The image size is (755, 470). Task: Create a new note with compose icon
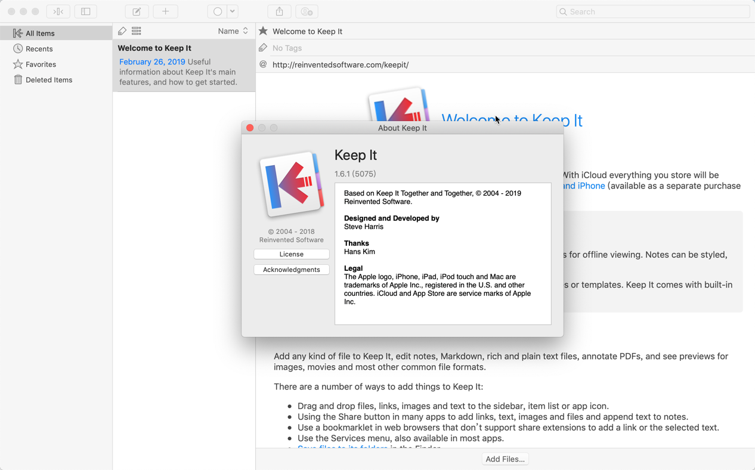pos(137,11)
